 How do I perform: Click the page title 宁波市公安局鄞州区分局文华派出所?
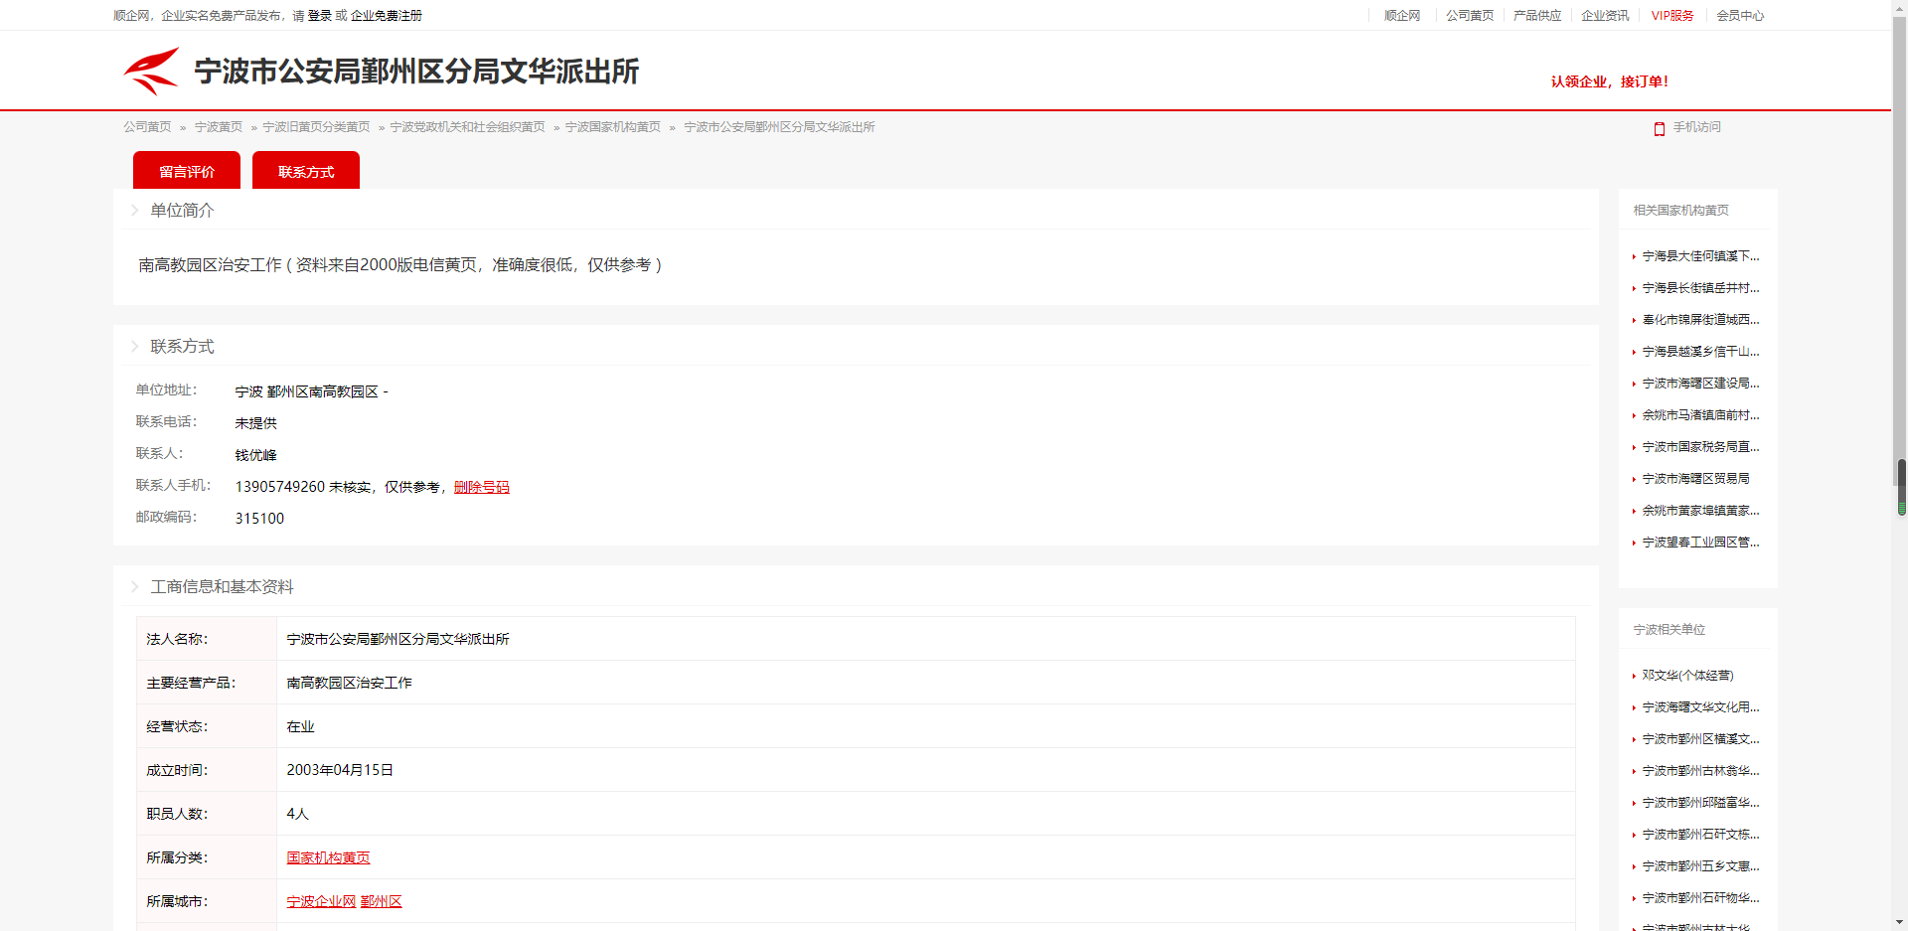[x=416, y=72]
